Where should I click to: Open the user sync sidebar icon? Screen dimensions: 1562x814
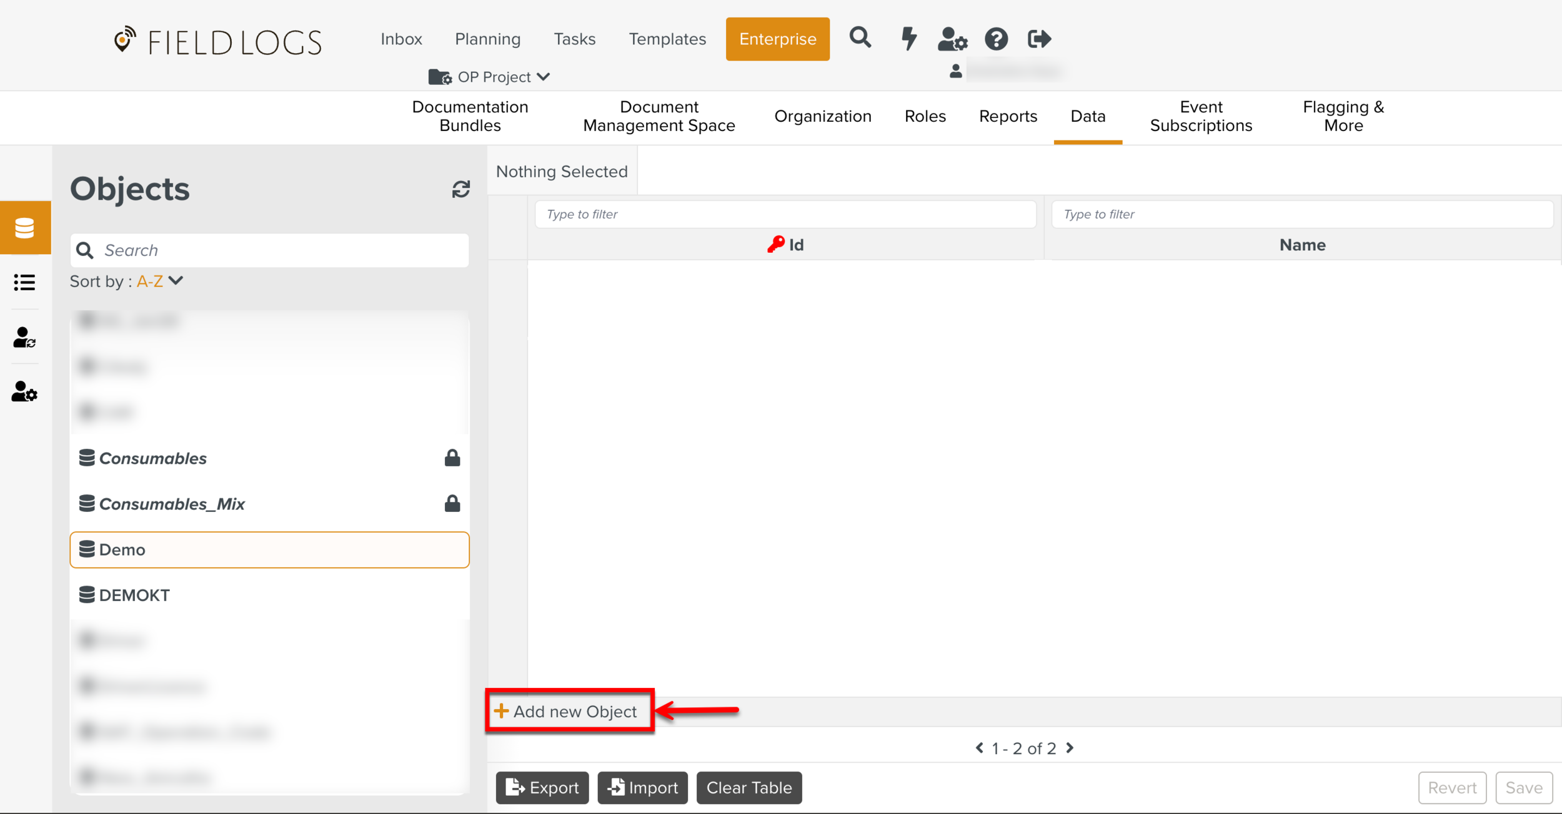[25, 338]
